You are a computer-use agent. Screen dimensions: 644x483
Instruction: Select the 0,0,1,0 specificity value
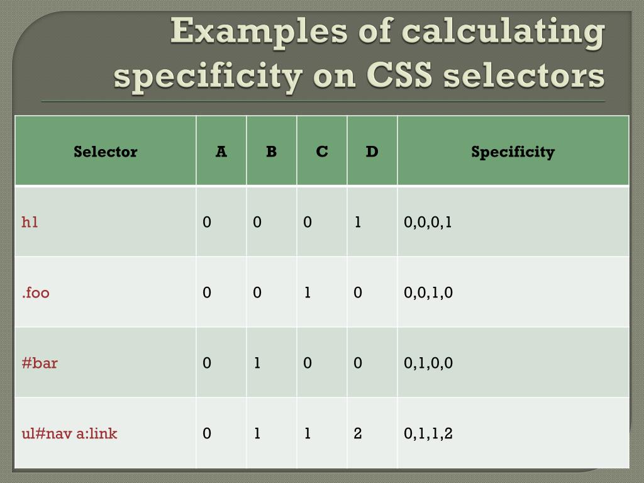click(x=428, y=292)
